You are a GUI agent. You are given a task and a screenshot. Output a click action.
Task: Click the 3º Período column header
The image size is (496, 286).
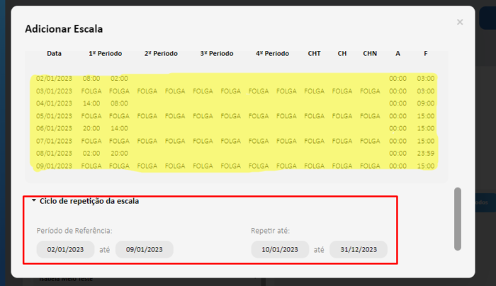(x=217, y=53)
